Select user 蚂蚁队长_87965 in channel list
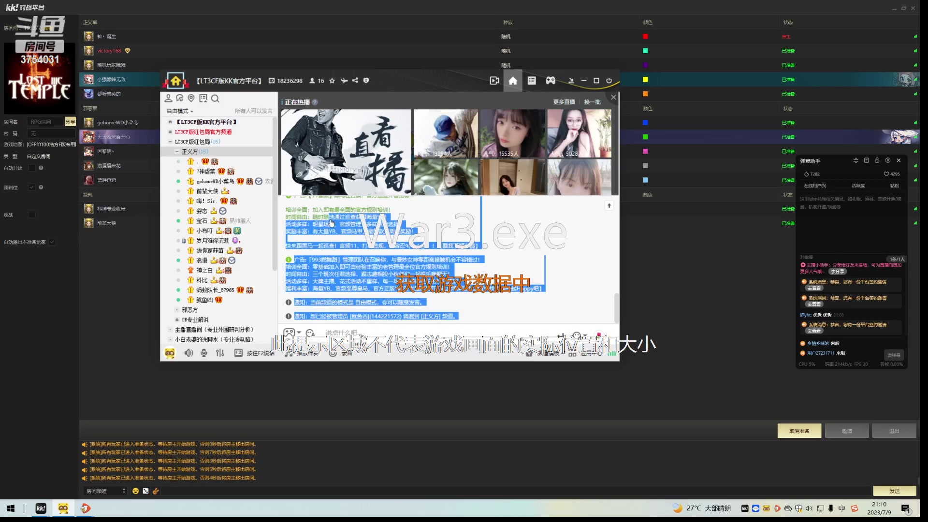This screenshot has height=522, width=928. coord(215,290)
